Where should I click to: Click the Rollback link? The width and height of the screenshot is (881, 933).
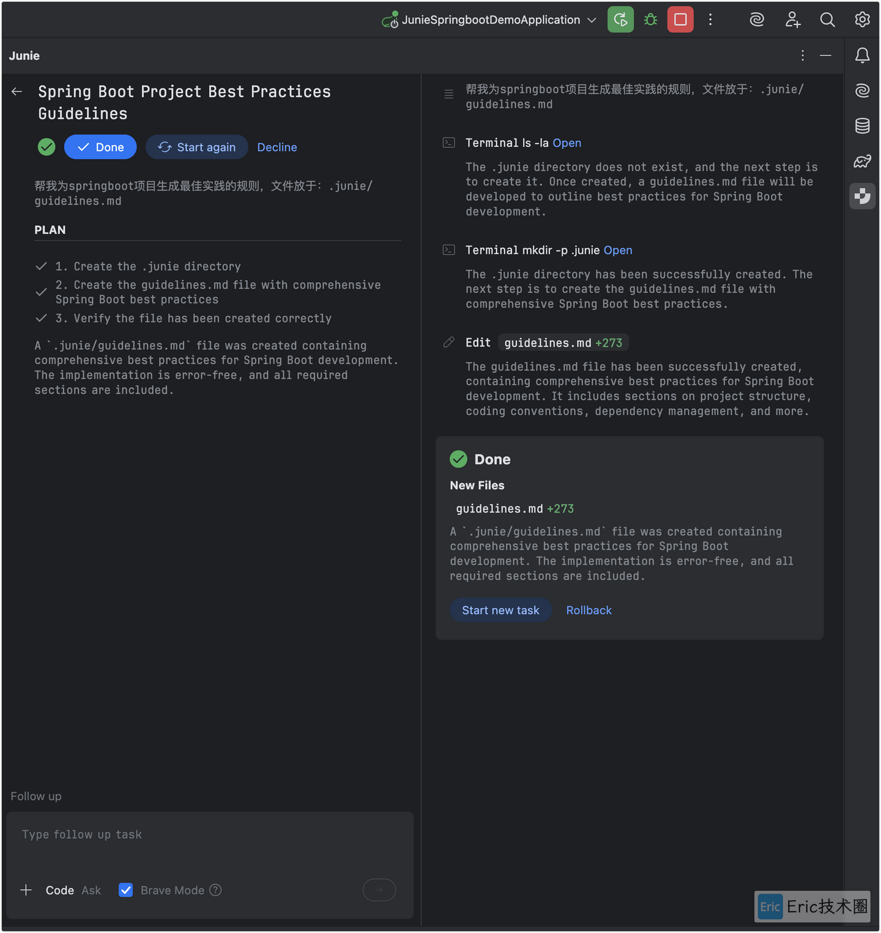coord(589,610)
